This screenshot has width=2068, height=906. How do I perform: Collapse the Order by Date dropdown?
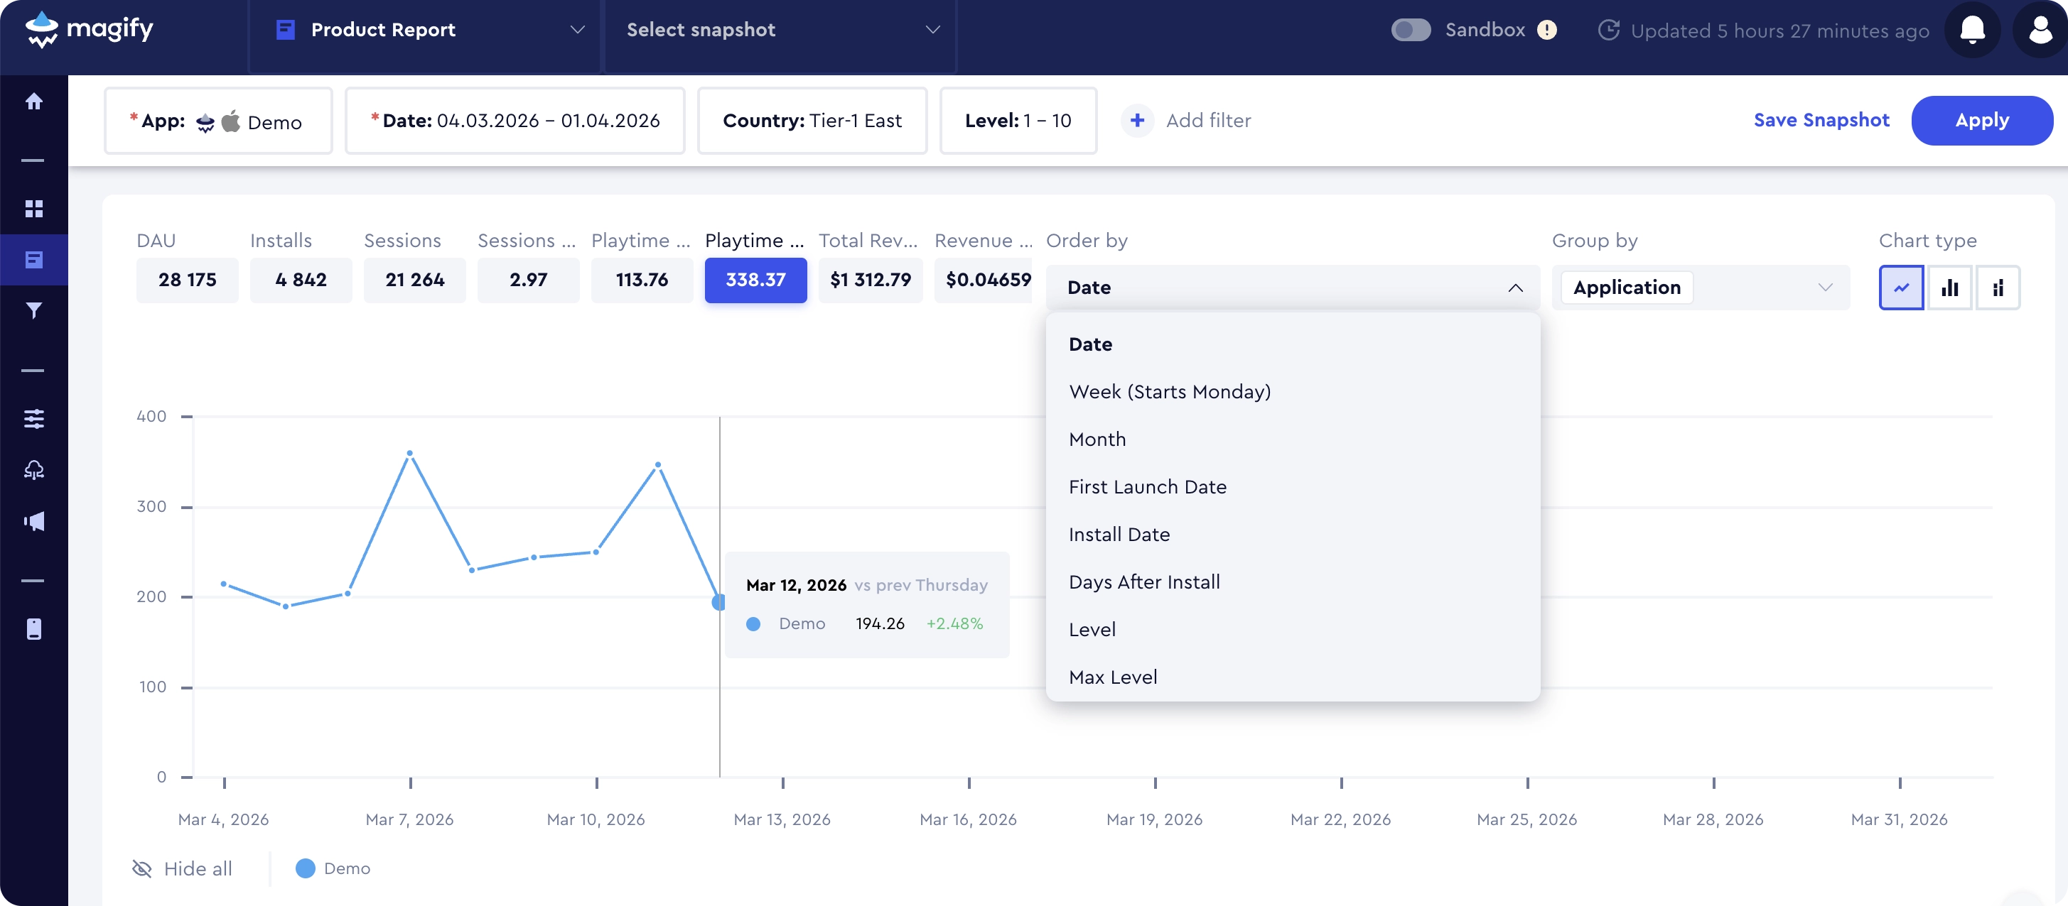click(x=1293, y=287)
